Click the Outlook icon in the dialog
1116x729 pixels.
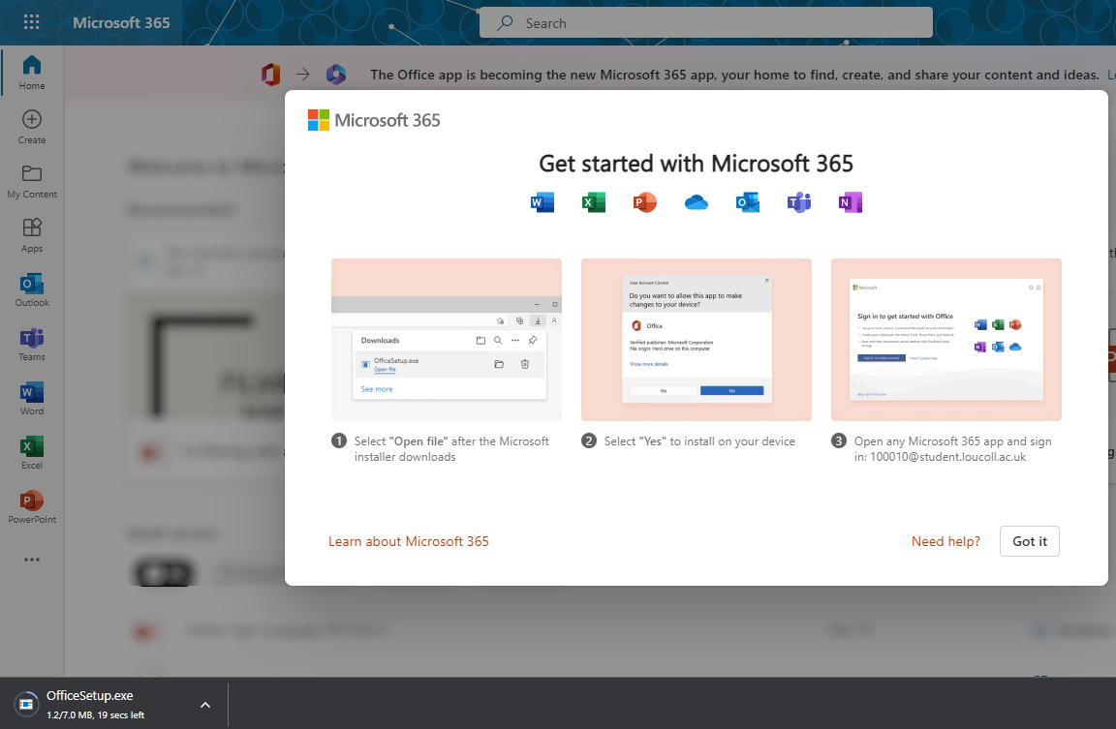click(747, 202)
